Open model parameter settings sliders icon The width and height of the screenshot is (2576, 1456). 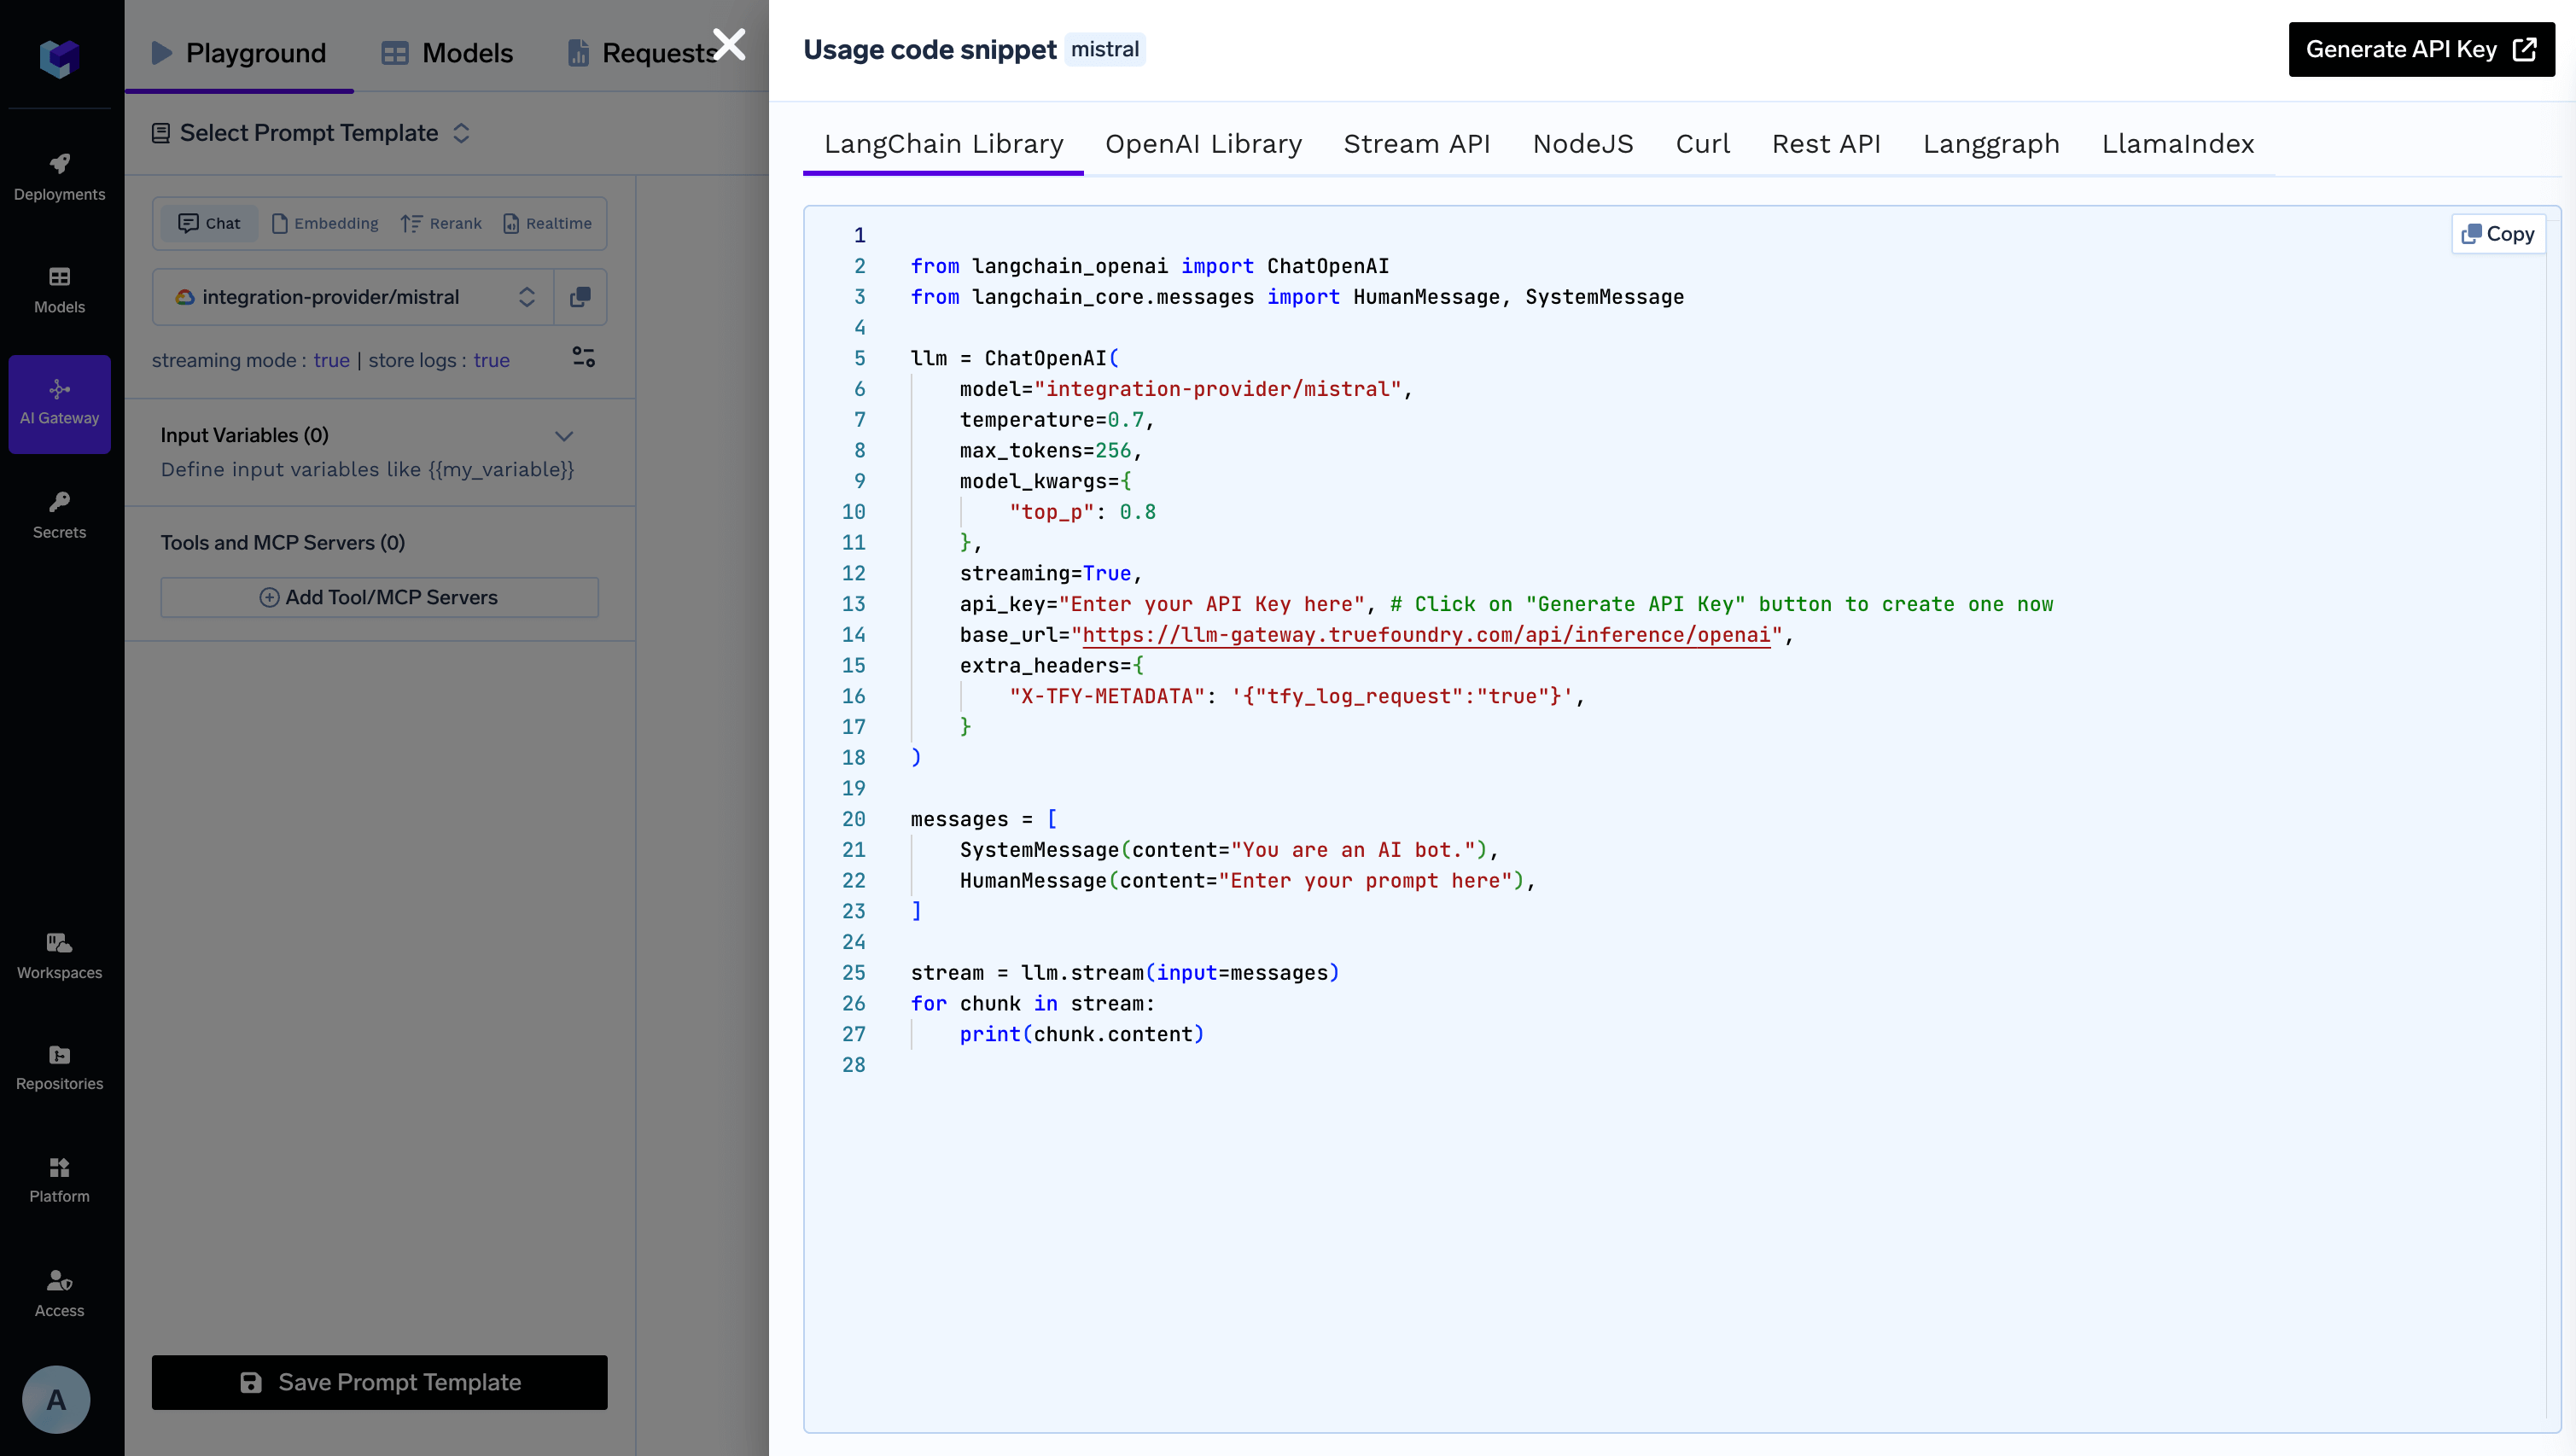coord(583,357)
